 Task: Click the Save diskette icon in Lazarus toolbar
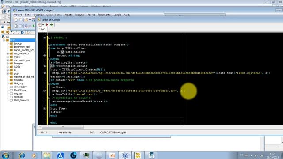point(34,20)
